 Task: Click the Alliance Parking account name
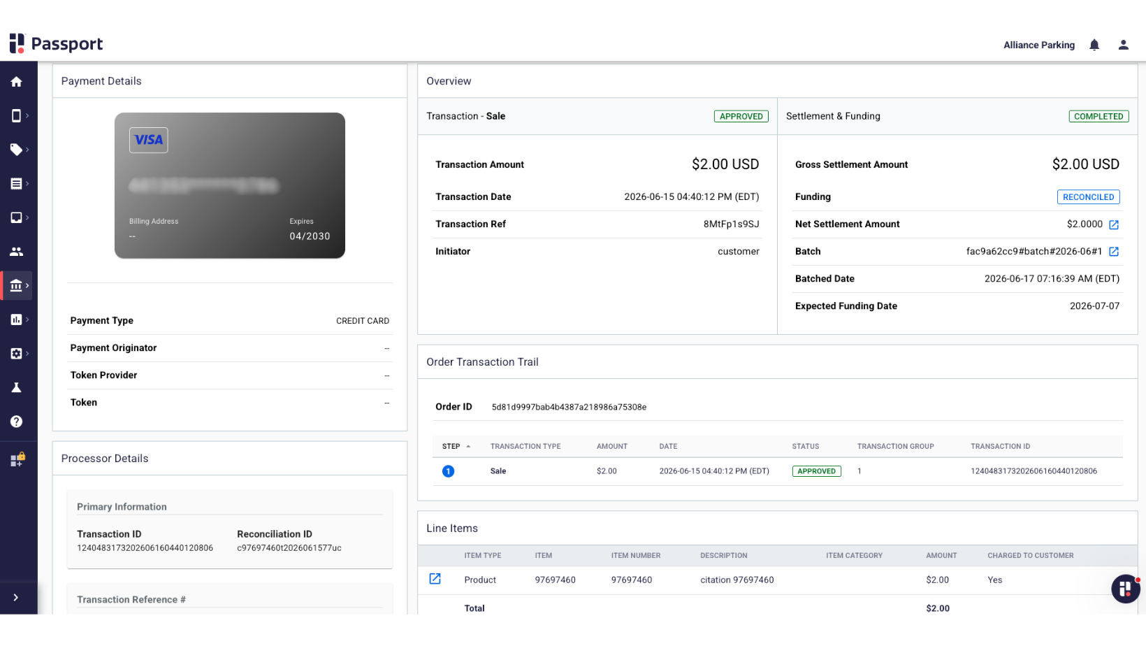[1039, 45]
